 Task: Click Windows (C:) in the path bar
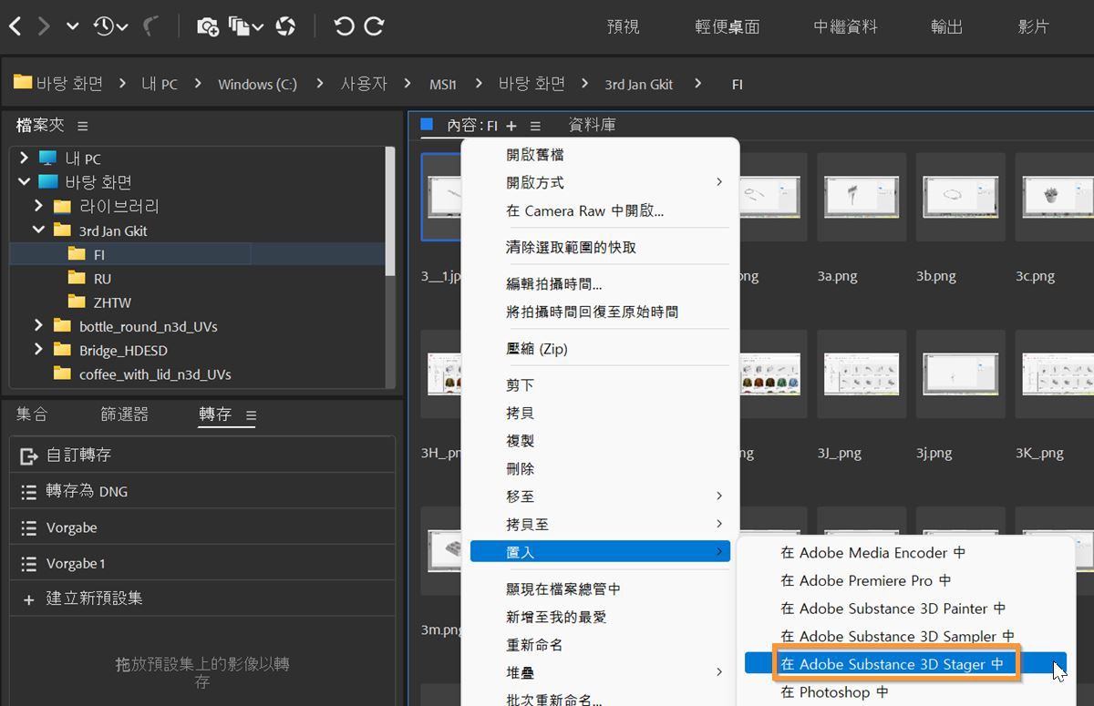coord(257,84)
